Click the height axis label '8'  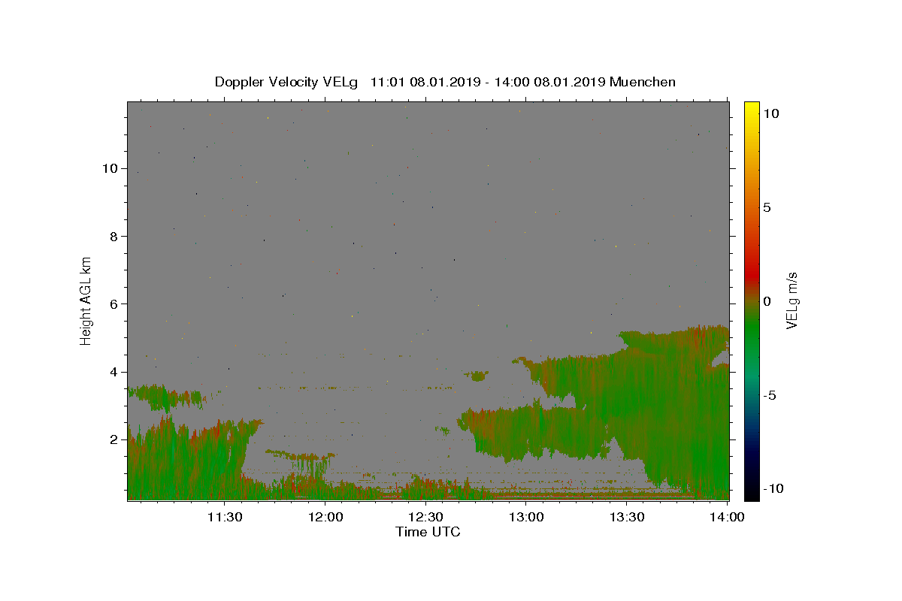click(114, 236)
